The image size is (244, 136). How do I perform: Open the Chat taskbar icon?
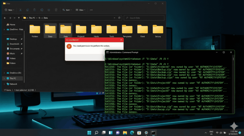118,132
